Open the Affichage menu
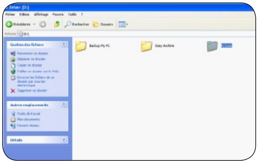 (41, 14)
